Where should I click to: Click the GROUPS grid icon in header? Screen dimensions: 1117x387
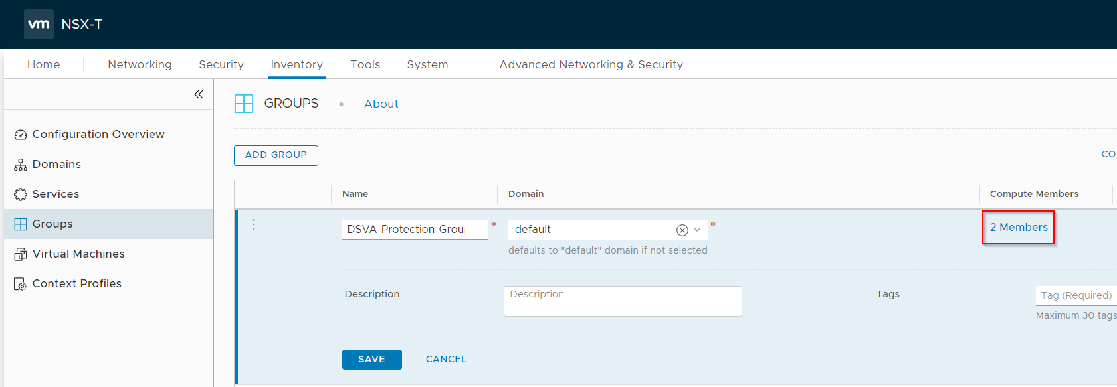(x=244, y=104)
